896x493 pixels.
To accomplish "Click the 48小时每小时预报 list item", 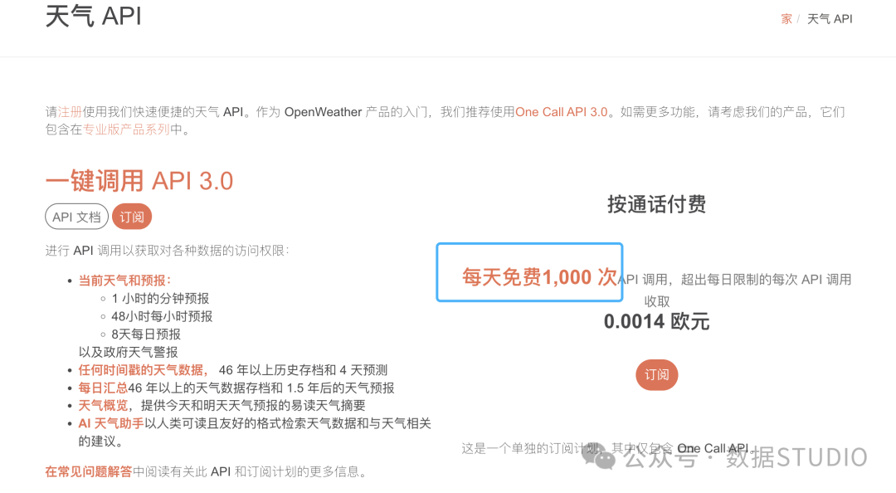I will (162, 316).
